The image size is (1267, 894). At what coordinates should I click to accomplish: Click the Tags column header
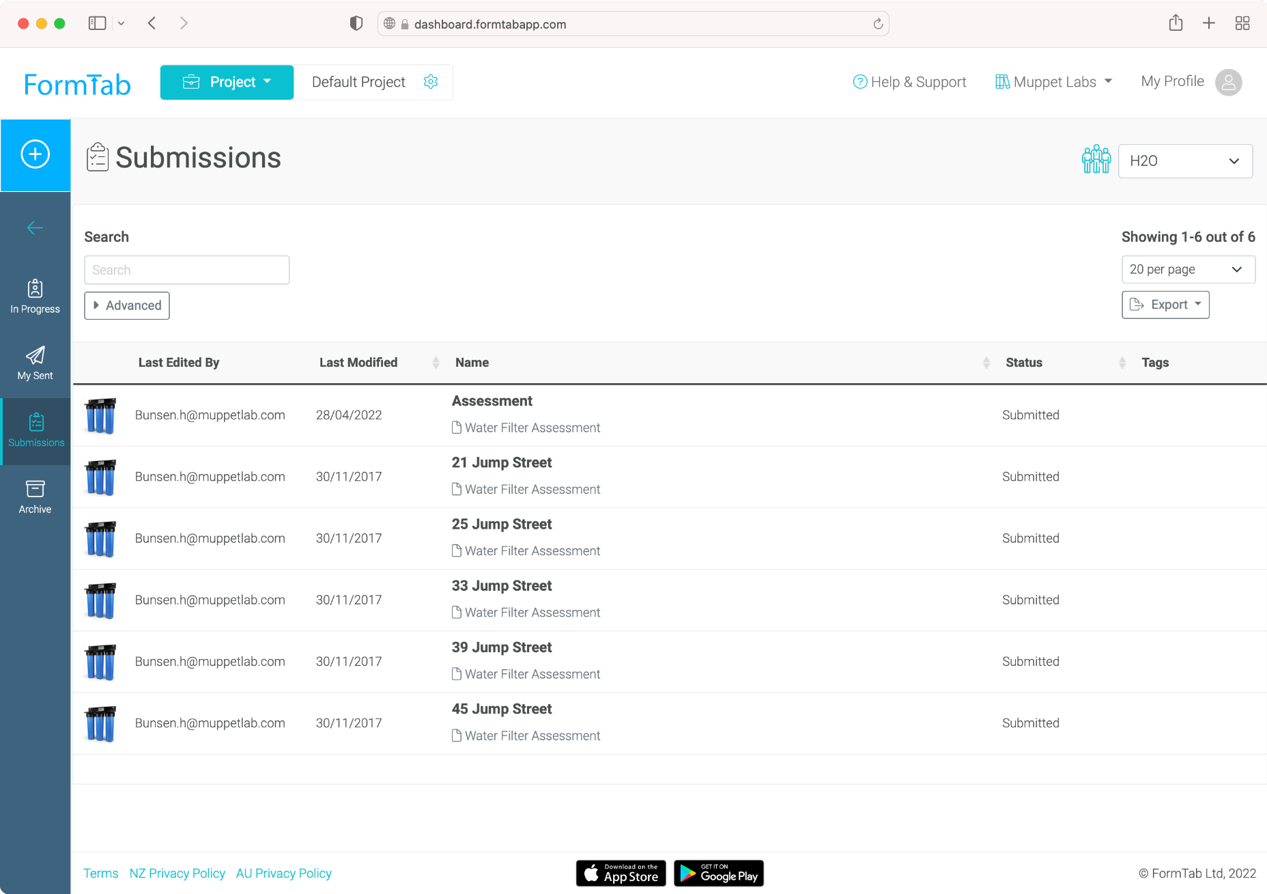(1155, 363)
